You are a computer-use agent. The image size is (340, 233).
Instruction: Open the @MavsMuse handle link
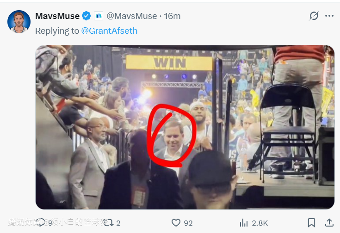132,16
